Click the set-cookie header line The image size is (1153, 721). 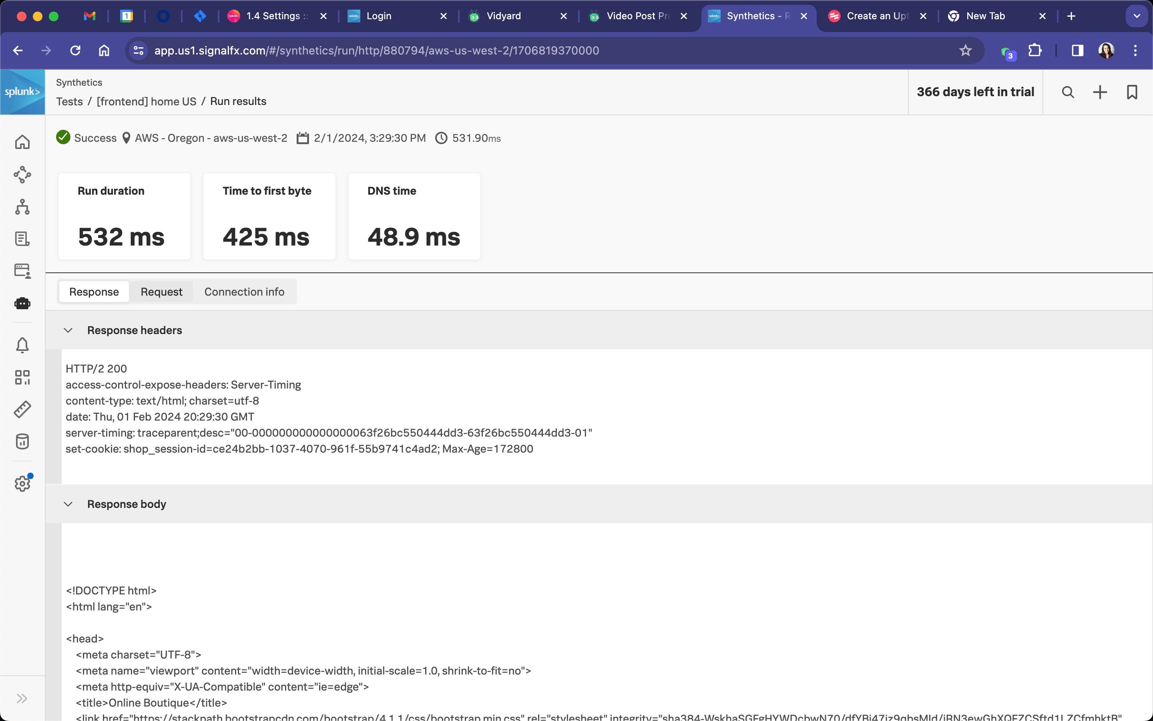[x=299, y=449]
